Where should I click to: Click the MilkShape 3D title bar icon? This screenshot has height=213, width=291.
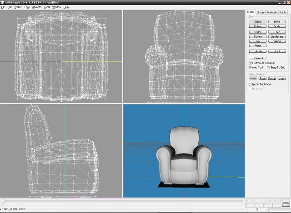(2, 2)
